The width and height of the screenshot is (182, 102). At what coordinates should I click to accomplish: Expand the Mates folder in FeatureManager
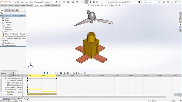coord(1,41)
